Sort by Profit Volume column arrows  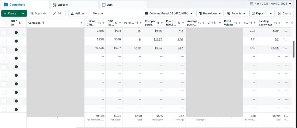click(236, 23)
